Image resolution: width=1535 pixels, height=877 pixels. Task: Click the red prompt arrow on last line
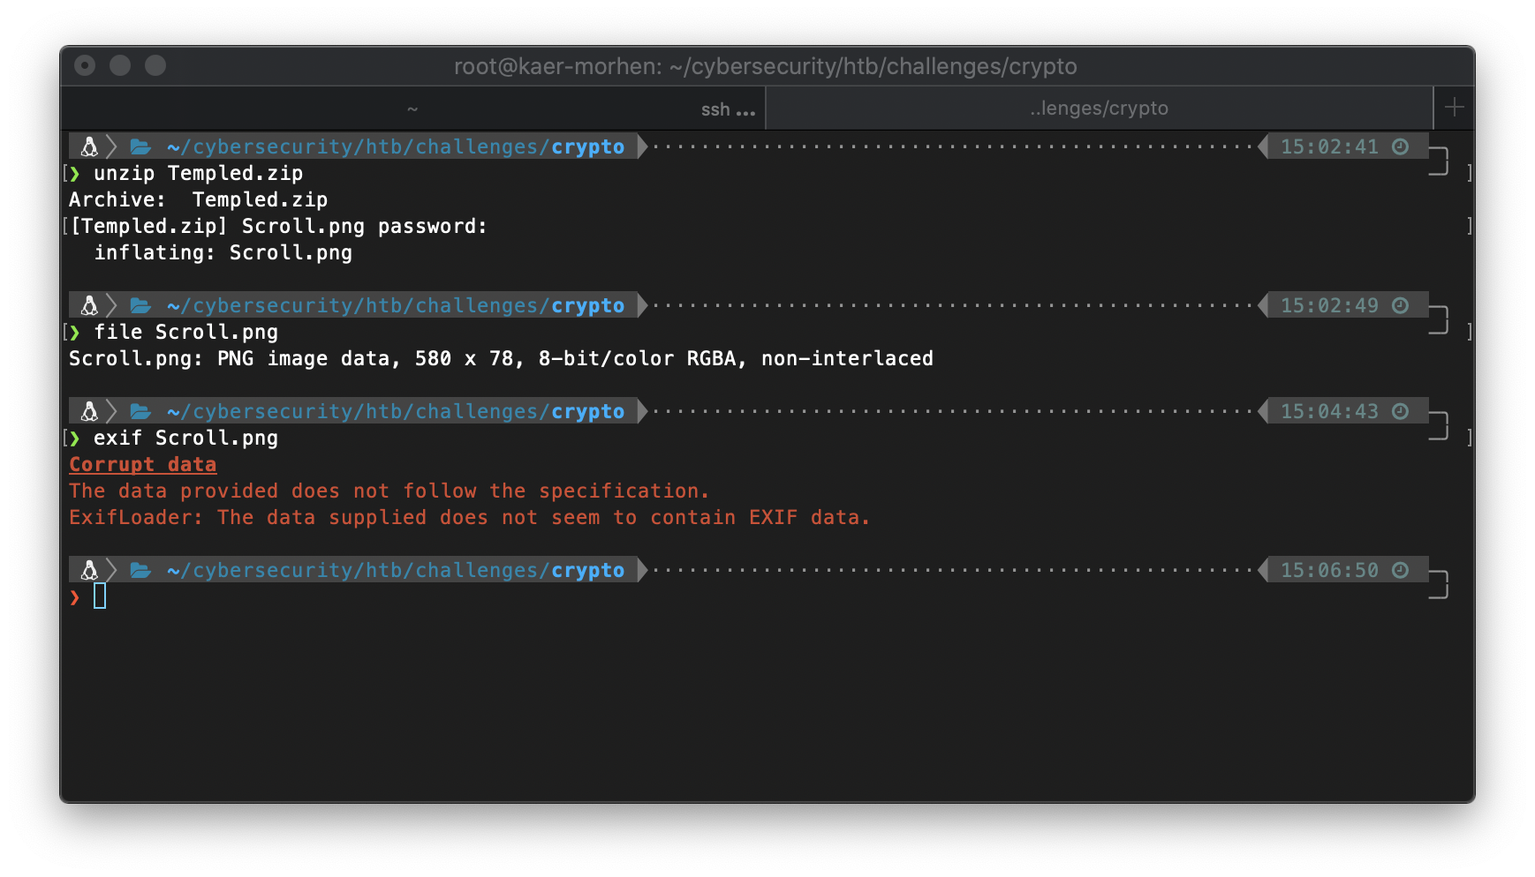[75, 597]
